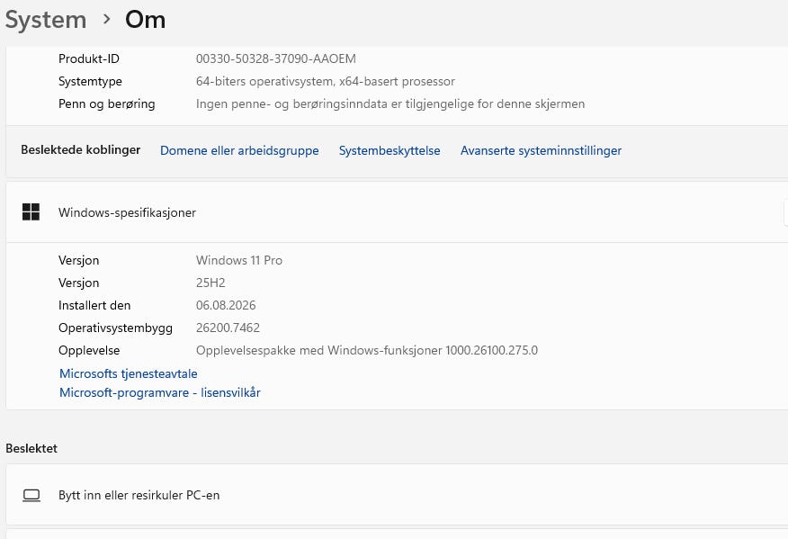Select the Systemtype value text
Image resolution: width=788 pixels, height=539 pixels.
click(325, 82)
